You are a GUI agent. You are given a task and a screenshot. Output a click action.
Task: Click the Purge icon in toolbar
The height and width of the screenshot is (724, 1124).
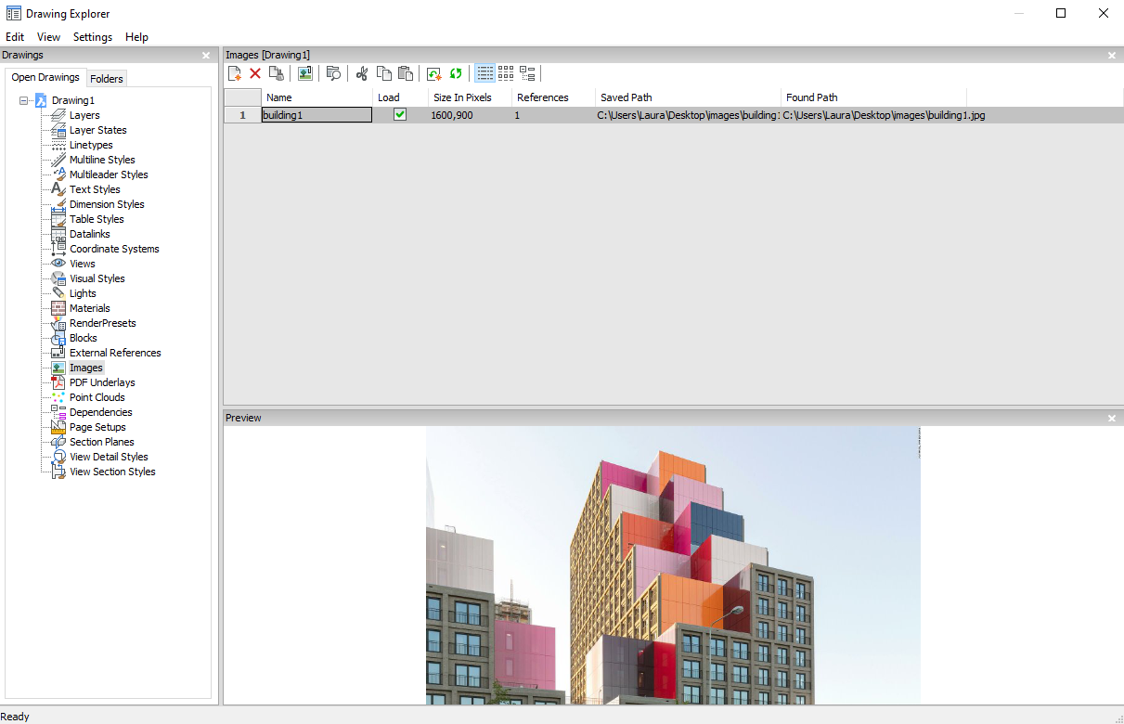pyautogui.click(x=276, y=73)
